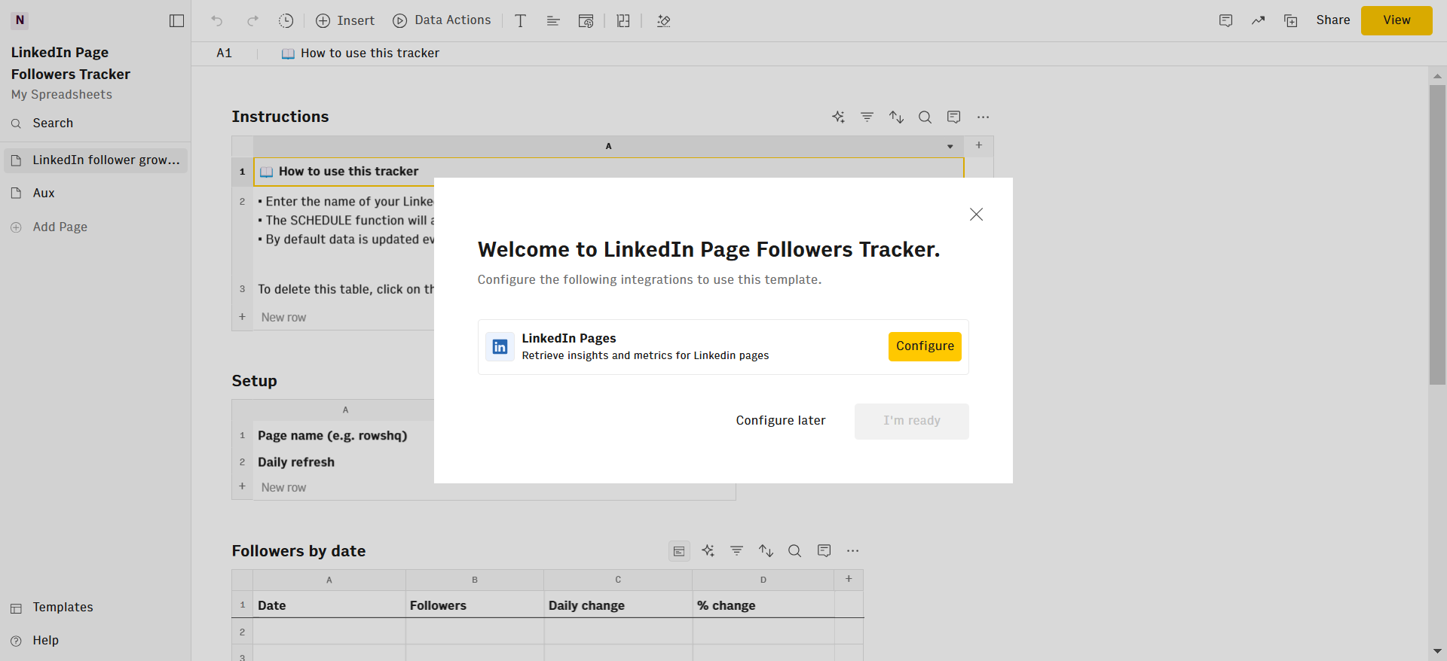Add New row to Instructions table
Screen dimensions: 1447x661
pos(283,318)
